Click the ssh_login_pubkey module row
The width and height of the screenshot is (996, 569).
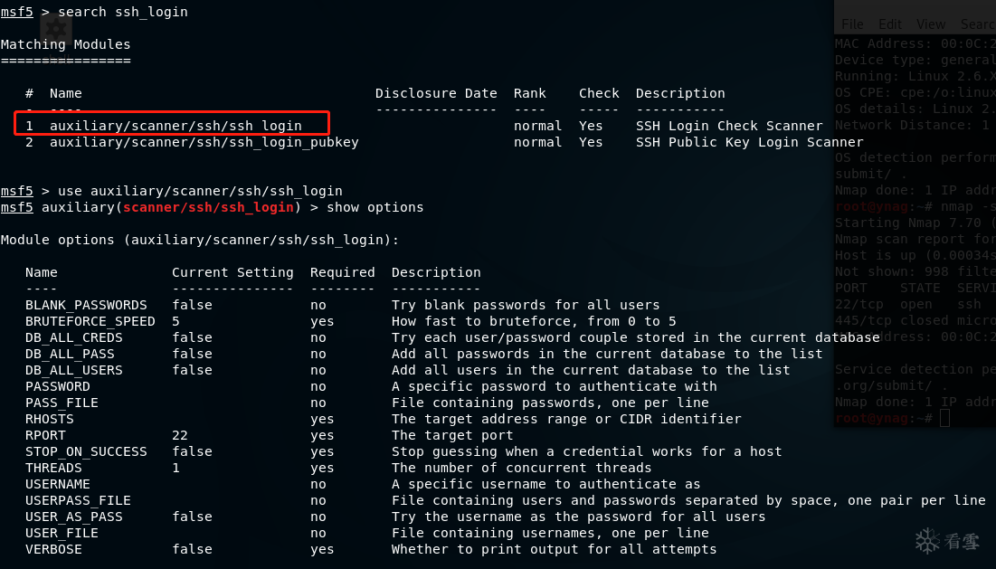(444, 142)
